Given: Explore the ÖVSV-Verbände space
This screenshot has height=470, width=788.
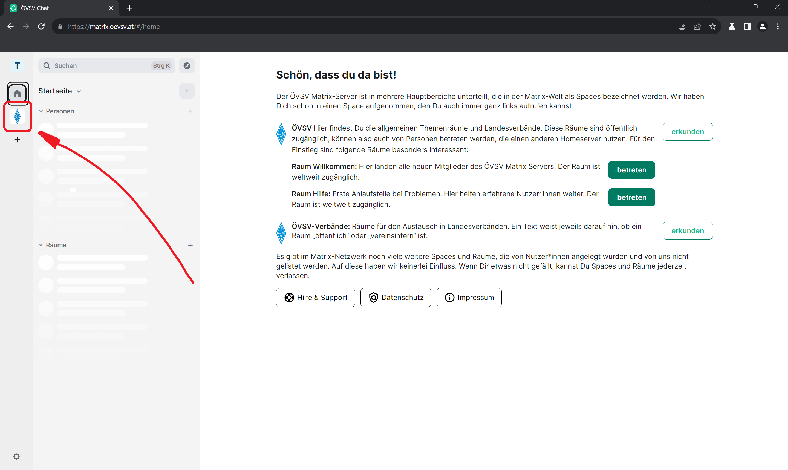Looking at the screenshot, I should click(687, 230).
